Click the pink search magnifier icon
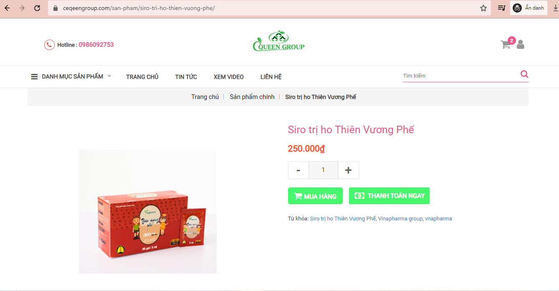The image size is (559, 291). (x=524, y=75)
